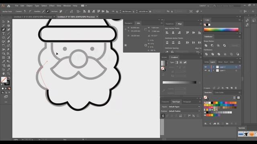
Task: Expand Layer 2 contents
Action: pos(213,67)
